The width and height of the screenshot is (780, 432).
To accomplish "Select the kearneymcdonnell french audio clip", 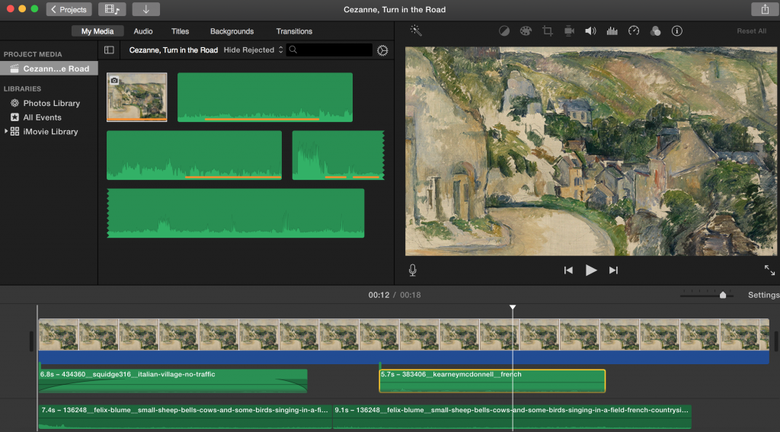I will (x=492, y=381).
